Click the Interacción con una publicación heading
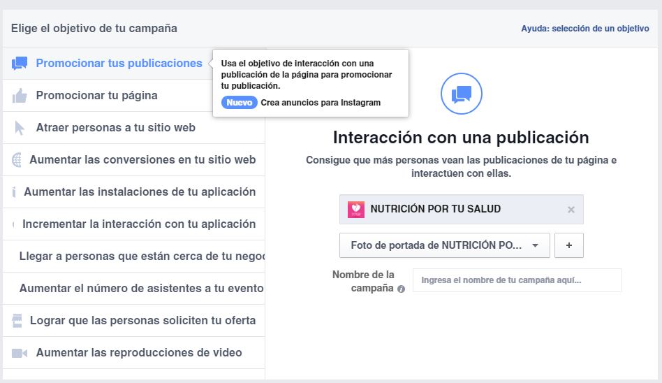662x383 pixels. (x=461, y=138)
